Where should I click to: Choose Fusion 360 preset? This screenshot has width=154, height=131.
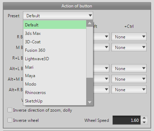tap(55, 50)
